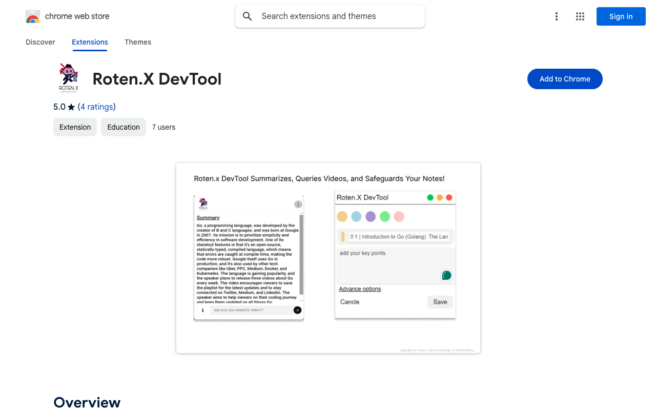
Task: Click the ask your qns input in screenshot
Action: [251, 310]
